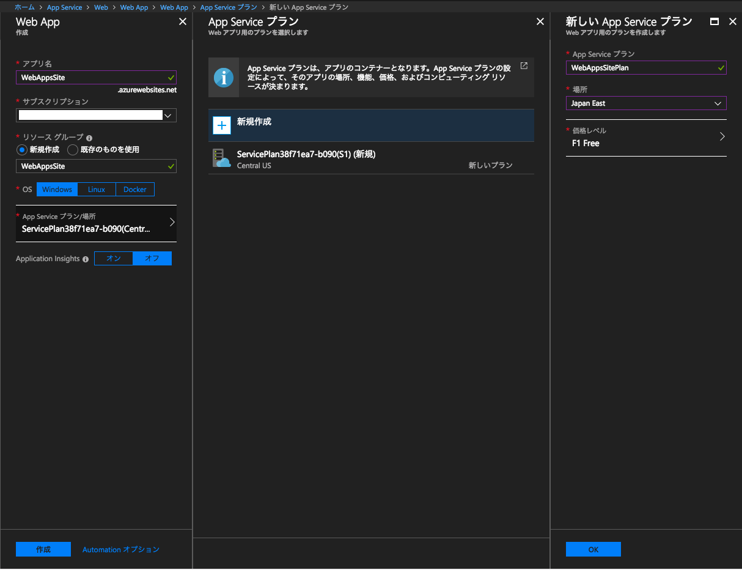Switch the OS selection to Linux
Image resolution: width=742 pixels, height=570 pixels.
coord(96,189)
